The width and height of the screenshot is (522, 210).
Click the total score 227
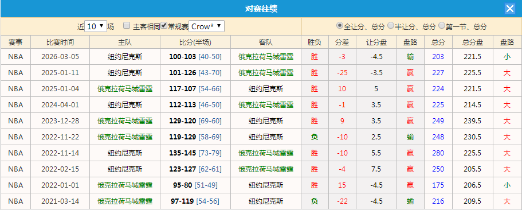pyautogui.click(x=438, y=73)
